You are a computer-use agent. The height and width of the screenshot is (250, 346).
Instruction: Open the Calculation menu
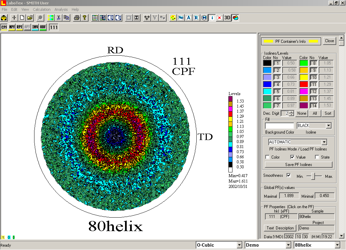pyautogui.click(x=42, y=9)
